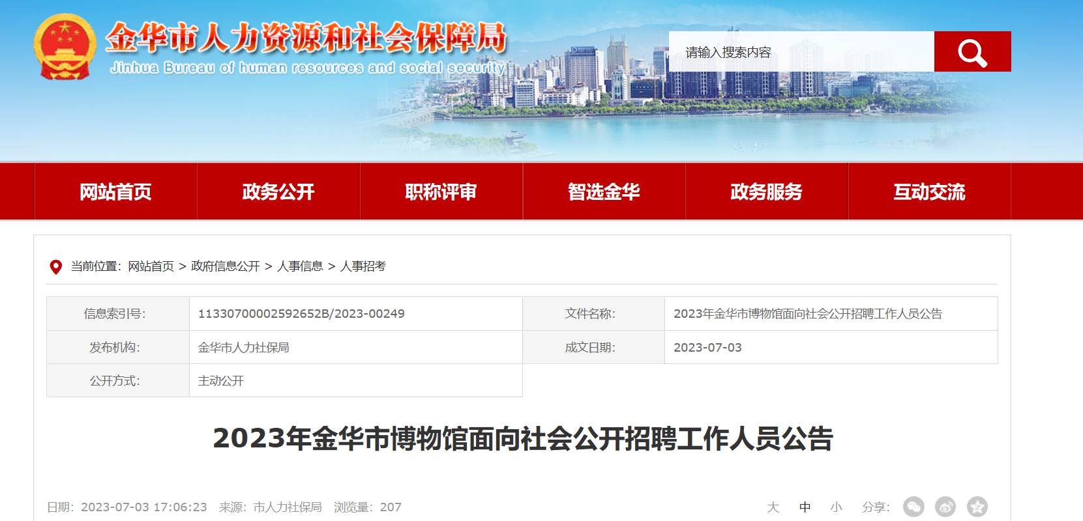1083x521 pixels.
Task: Click the written date value 2023-07-03
Action: pyautogui.click(x=707, y=348)
